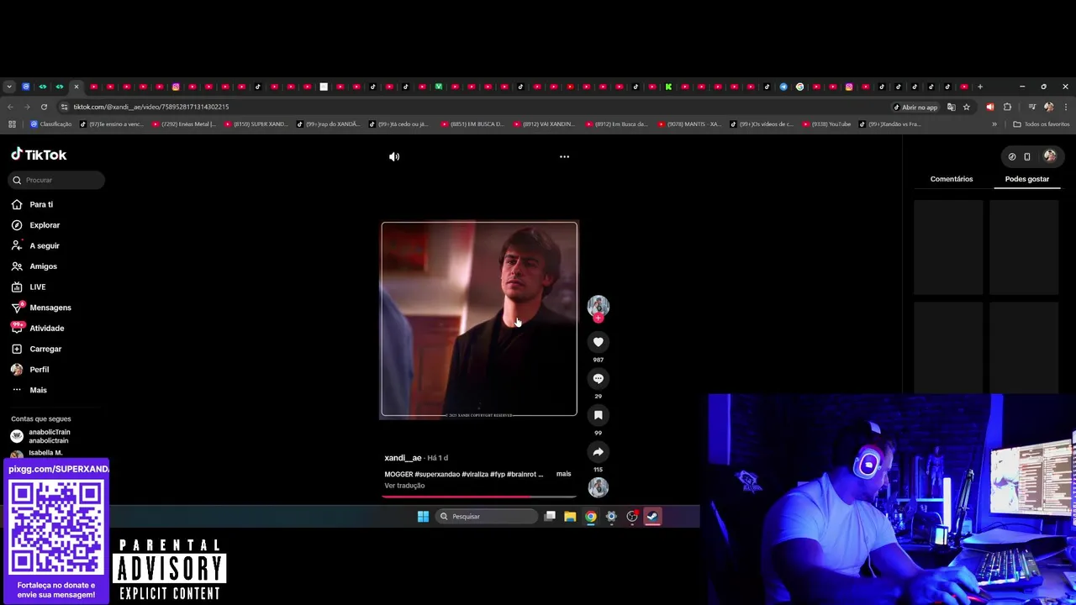Open Steam from the taskbar
Screen dimensions: 1076x605
click(652, 516)
